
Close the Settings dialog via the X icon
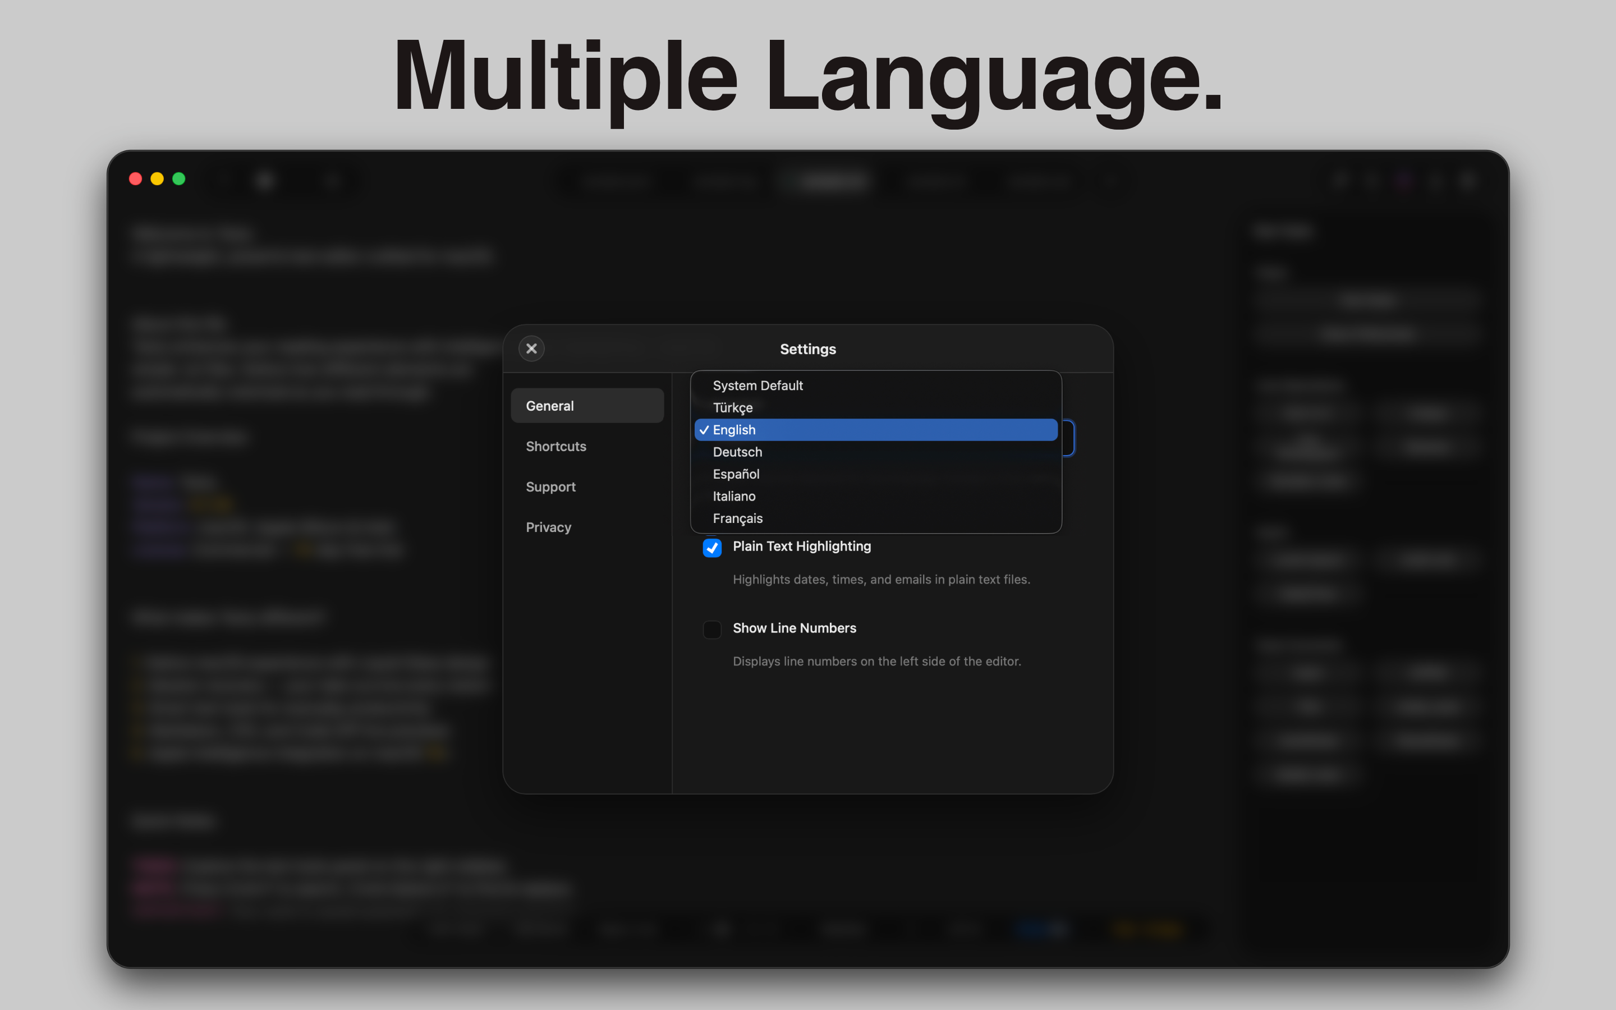click(531, 348)
